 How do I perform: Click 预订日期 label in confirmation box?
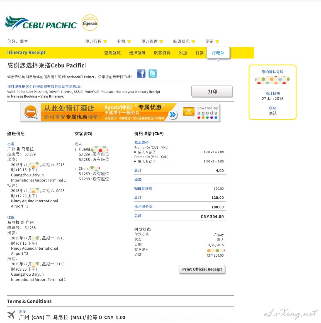(x=273, y=93)
